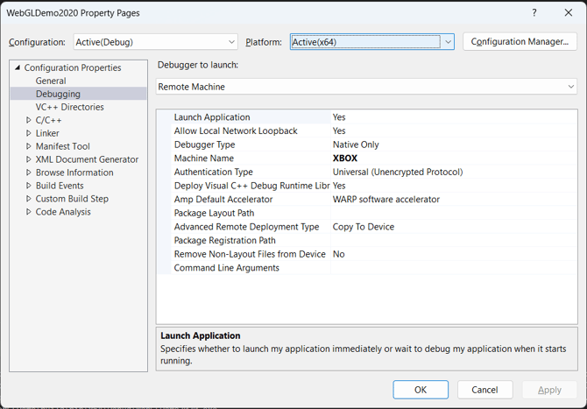This screenshot has height=409, width=587.
Task: Select Remove Non-Layout Files from Device property
Action: click(250, 254)
